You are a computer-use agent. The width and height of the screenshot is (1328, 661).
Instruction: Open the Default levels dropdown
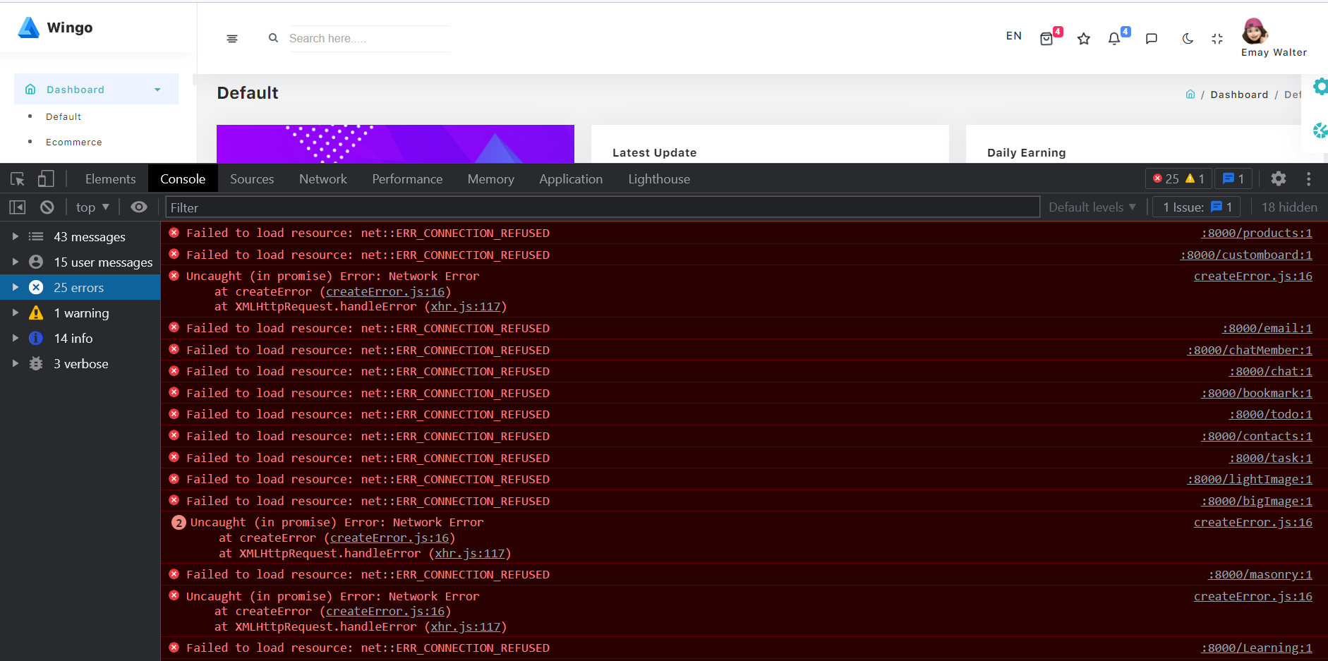coord(1092,207)
